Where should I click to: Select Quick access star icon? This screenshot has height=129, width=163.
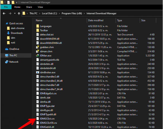7,23
